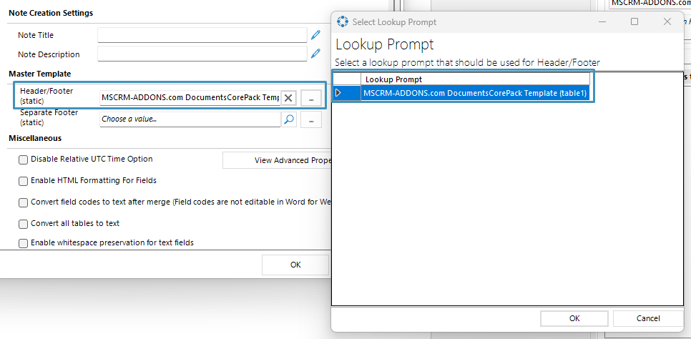Click the Separate Footer magnifier search icon
The width and height of the screenshot is (691, 339).
click(x=288, y=119)
